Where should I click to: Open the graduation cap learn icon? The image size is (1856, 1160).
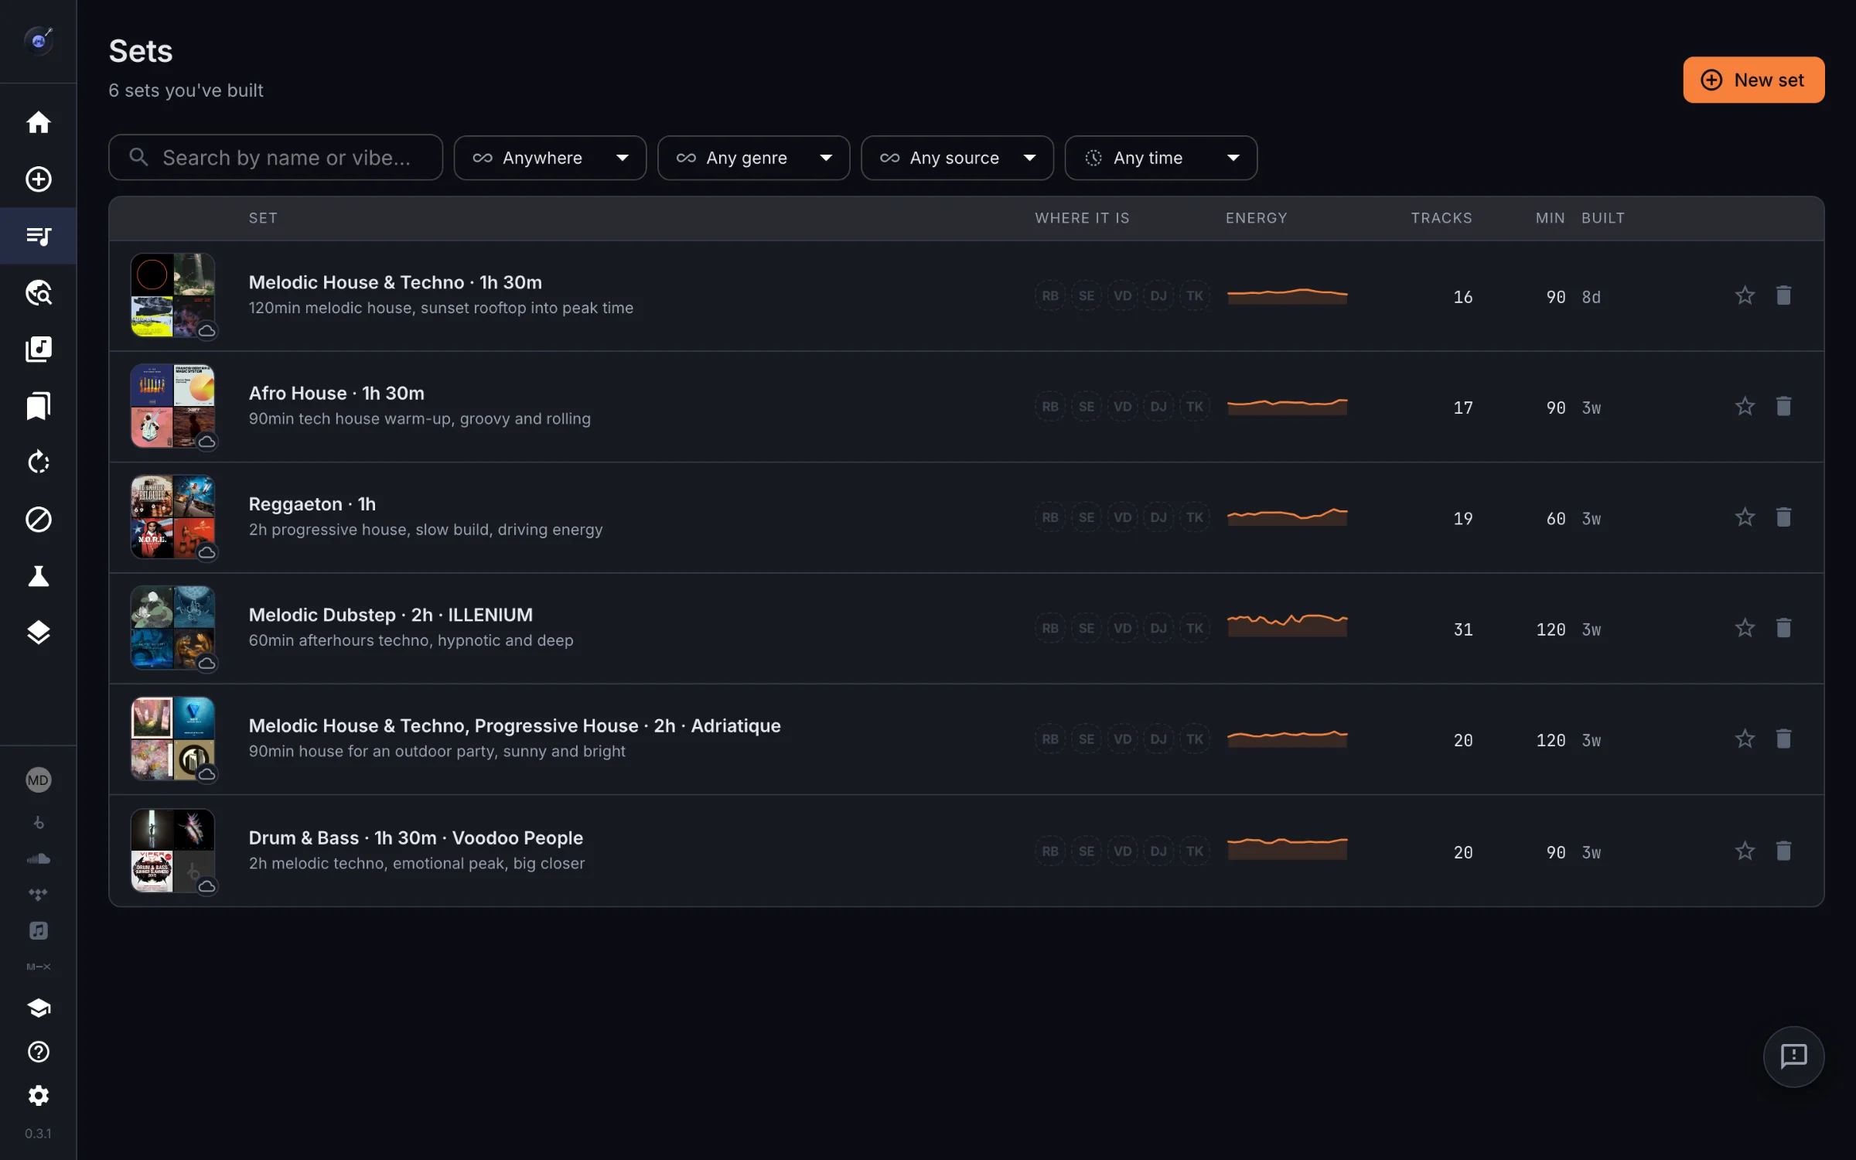coord(38,1008)
